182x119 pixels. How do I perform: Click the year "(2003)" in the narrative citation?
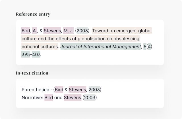tap(90, 98)
